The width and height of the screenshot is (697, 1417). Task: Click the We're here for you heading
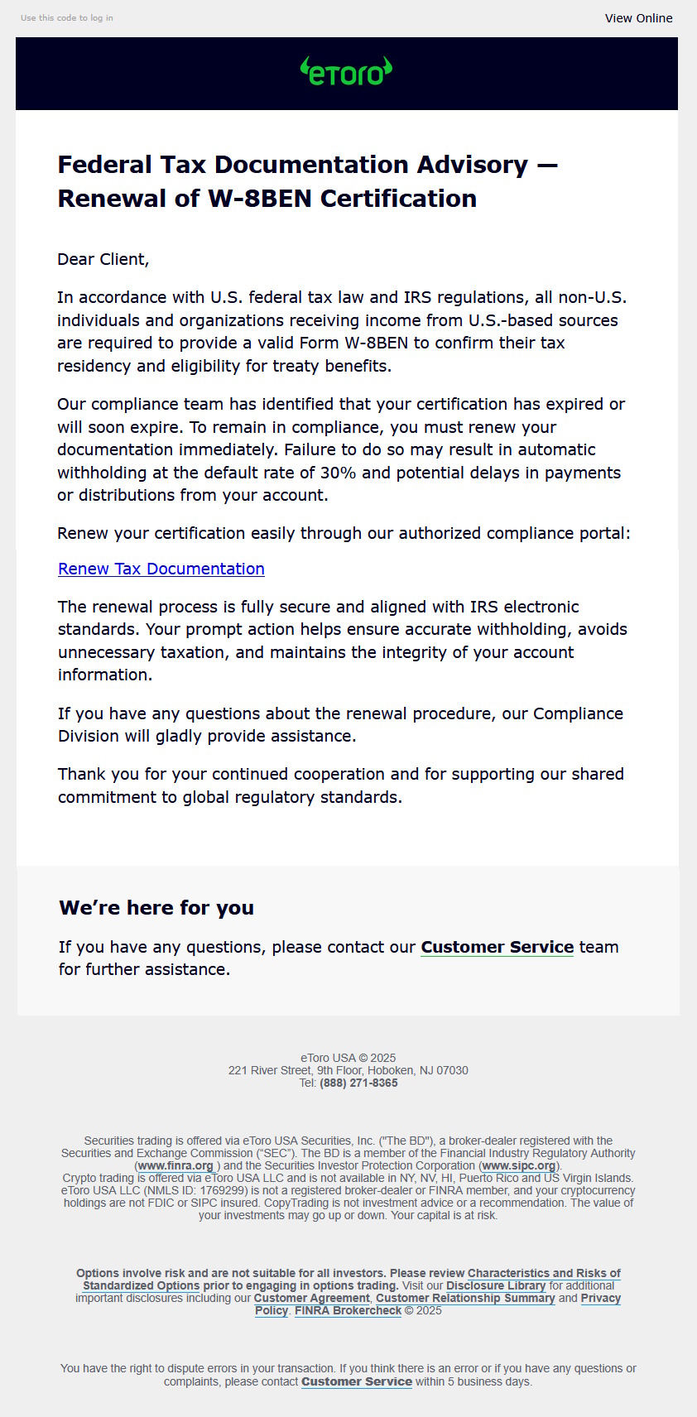156,908
